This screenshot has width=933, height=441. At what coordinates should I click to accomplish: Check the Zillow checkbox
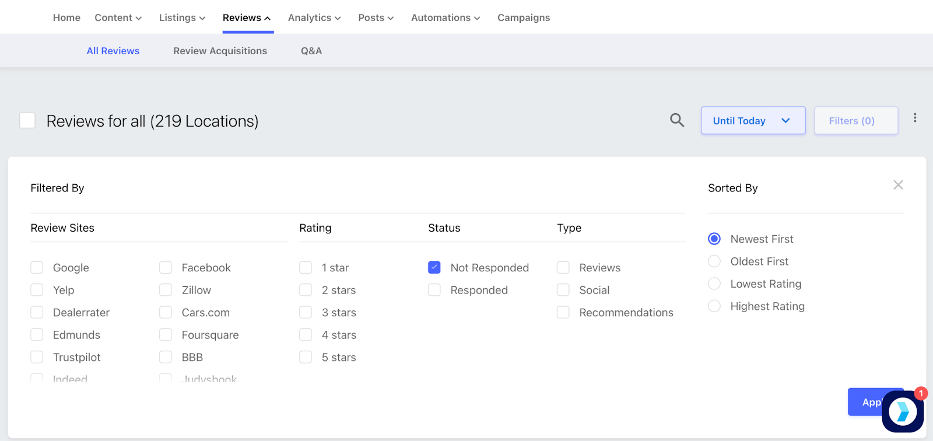(x=166, y=290)
